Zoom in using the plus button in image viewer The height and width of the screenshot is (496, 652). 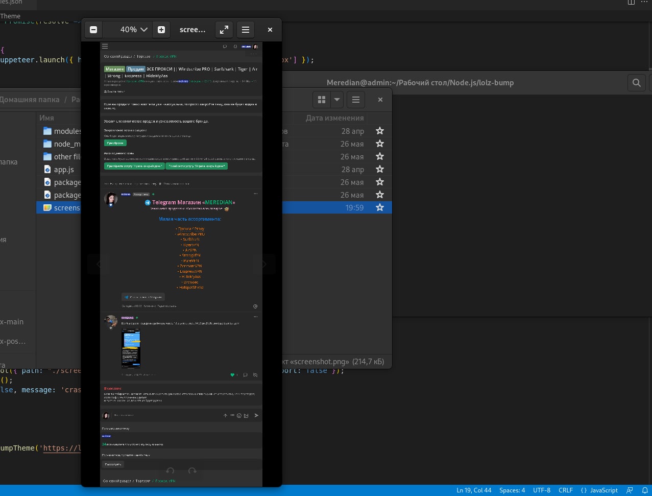coord(161,30)
